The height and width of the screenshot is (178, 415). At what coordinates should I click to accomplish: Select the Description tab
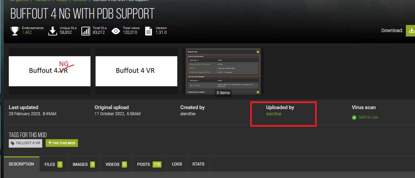(x=22, y=164)
